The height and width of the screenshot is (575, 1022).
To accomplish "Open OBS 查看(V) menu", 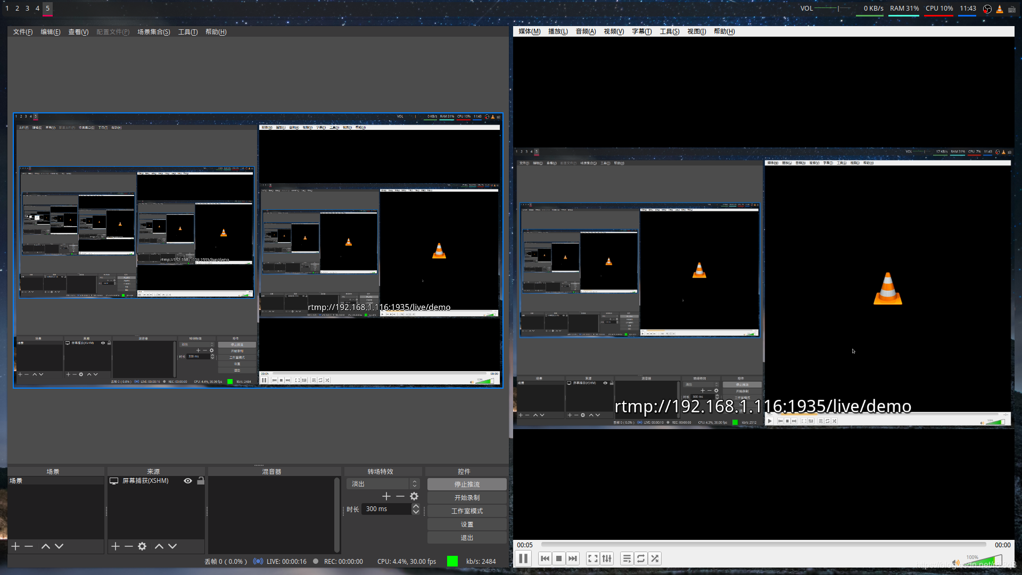I will coord(78,32).
